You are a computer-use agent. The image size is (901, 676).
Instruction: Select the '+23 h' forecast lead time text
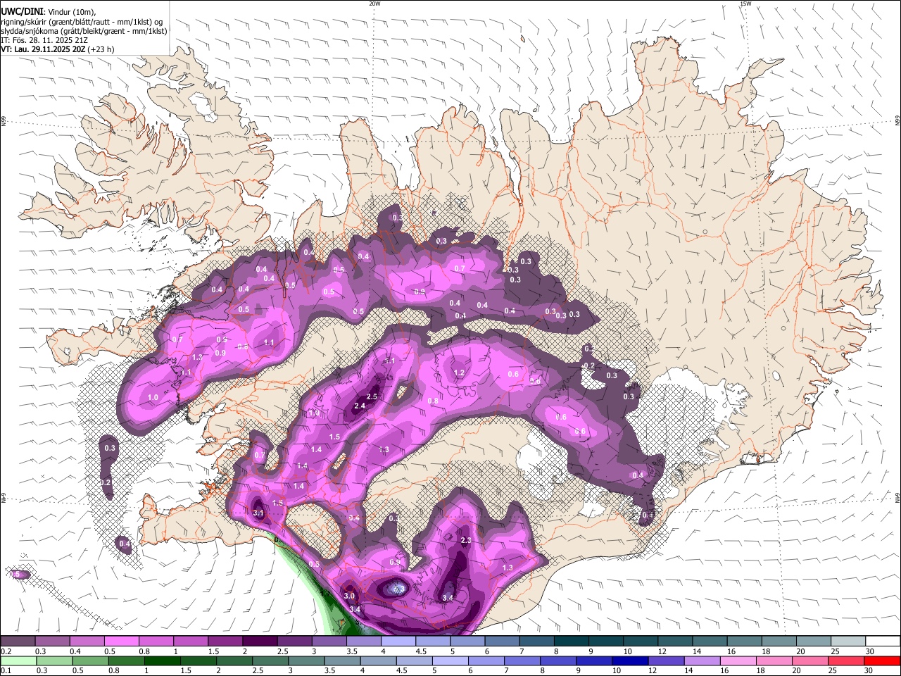click(x=101, y=49)
